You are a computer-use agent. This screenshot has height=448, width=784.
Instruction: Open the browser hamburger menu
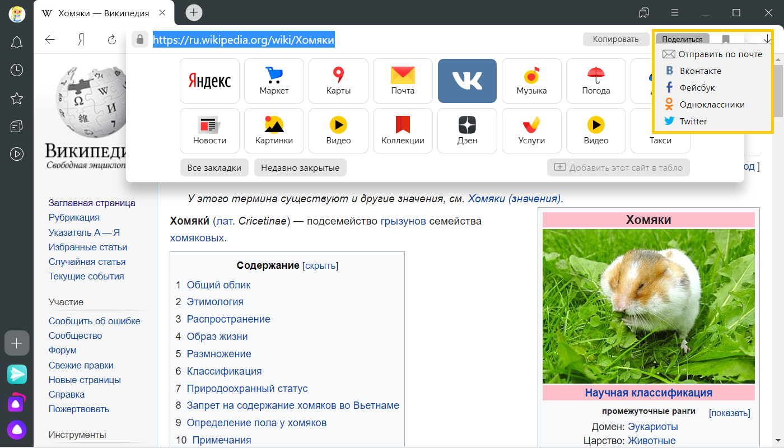point(675,12)
